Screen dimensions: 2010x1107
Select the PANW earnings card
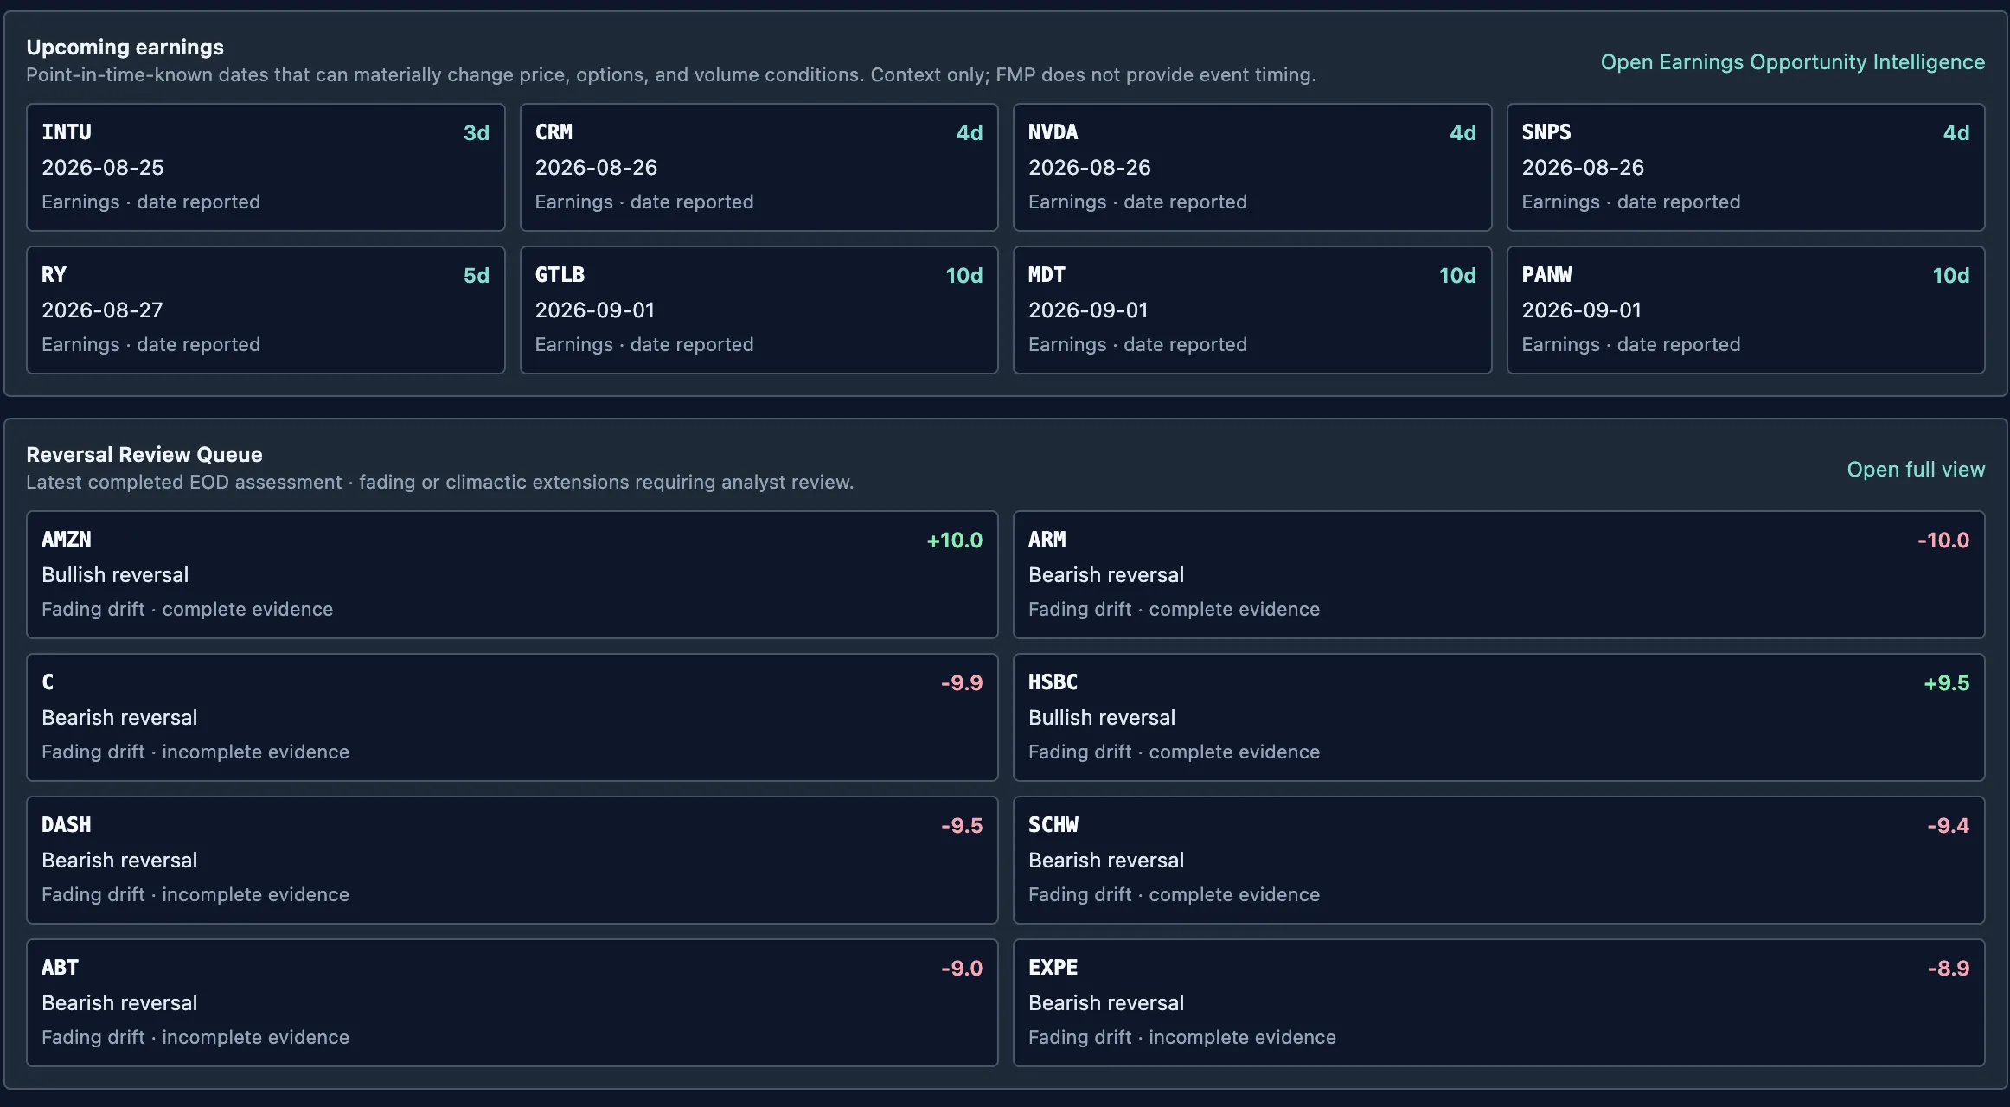1745,310
